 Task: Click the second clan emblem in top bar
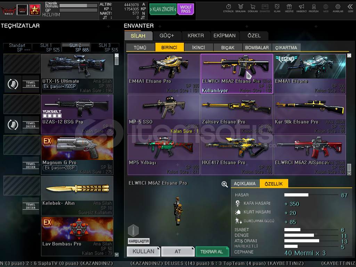click(x=22, y=9)
